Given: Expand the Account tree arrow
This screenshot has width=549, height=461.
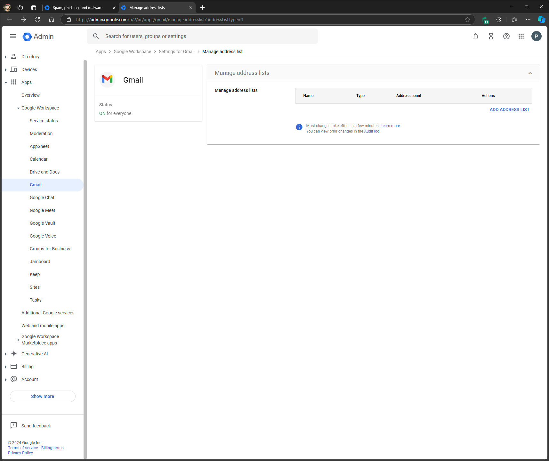Looking at the screenshot, I should (x=6, y=380).
